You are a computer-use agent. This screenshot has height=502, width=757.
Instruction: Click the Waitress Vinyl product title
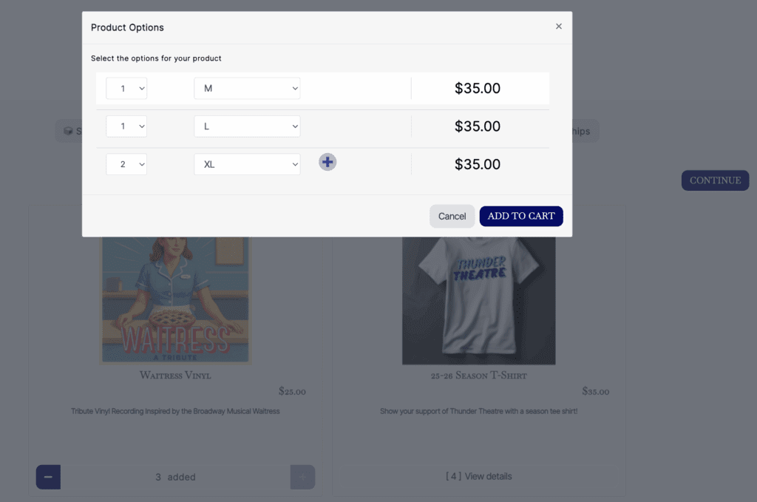175,376
